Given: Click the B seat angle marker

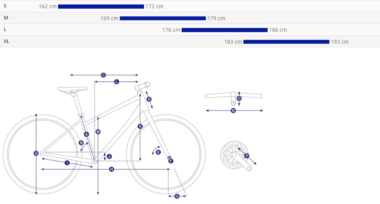Looking at the screenshot, I should (81, 143).
